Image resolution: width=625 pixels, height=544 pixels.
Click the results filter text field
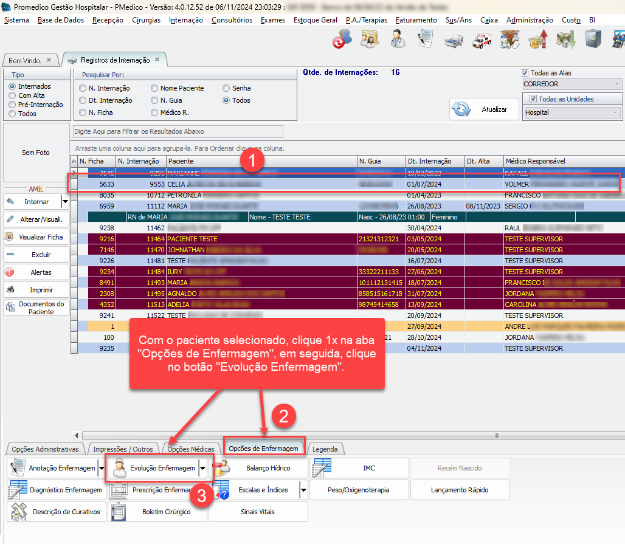click(178, 131)
